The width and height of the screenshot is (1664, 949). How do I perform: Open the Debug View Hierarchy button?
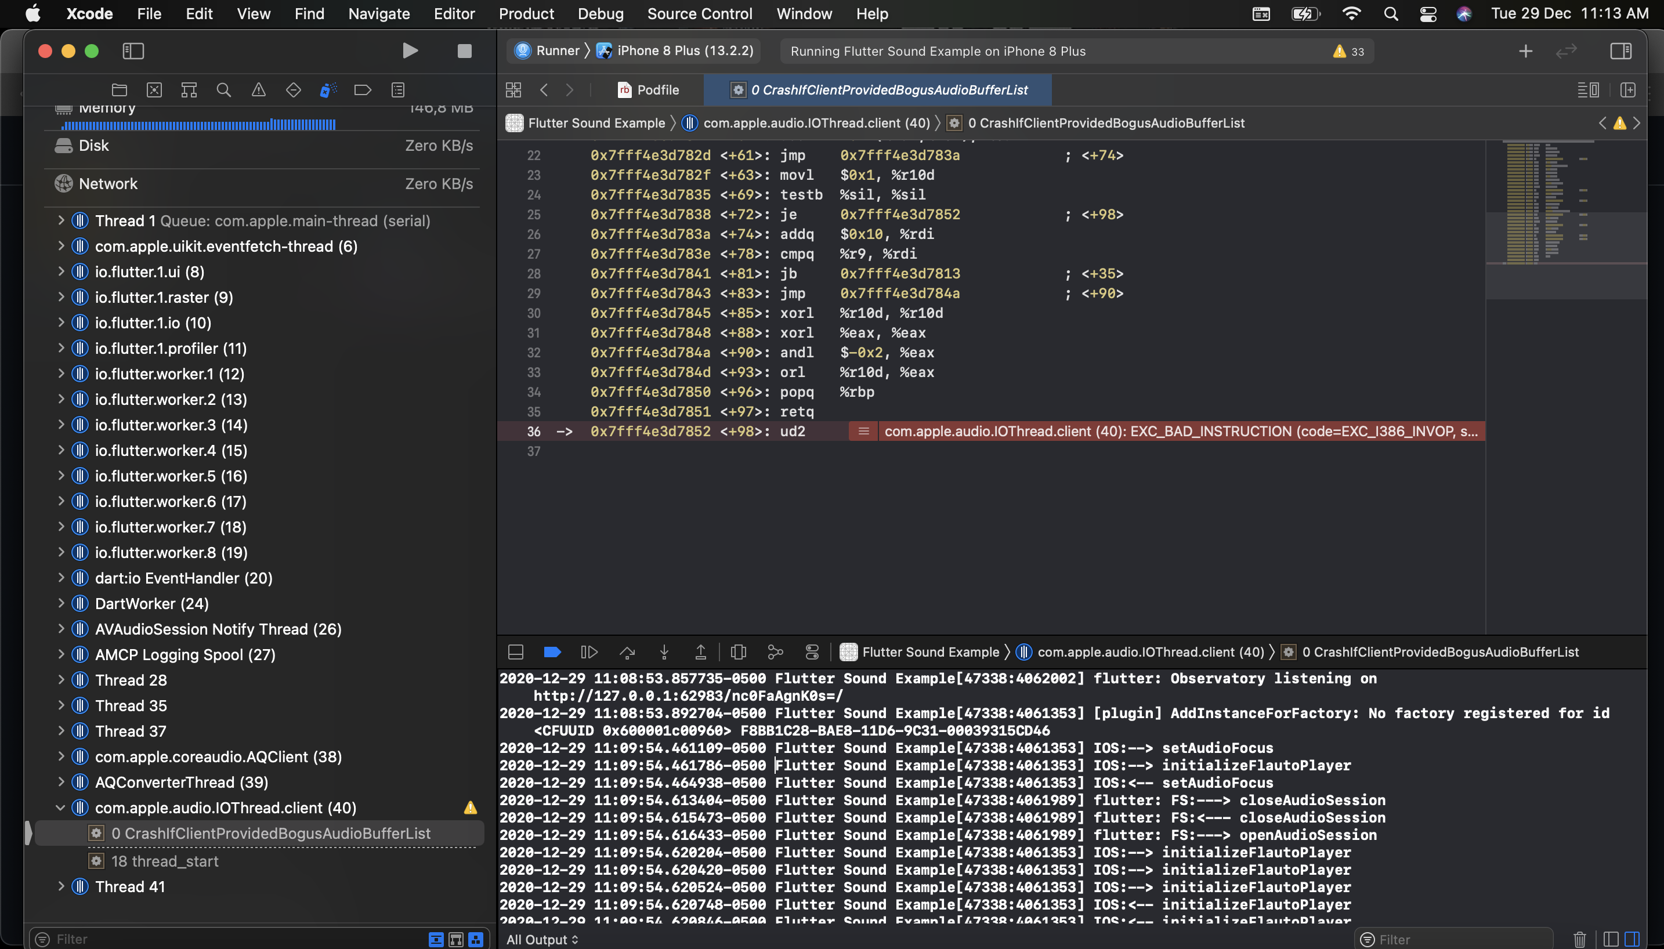click(738, 652)
